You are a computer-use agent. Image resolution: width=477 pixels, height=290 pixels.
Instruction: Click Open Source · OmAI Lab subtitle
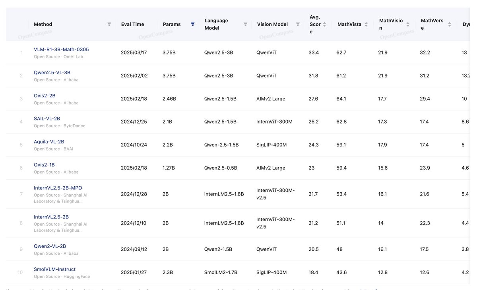[58, 57]
